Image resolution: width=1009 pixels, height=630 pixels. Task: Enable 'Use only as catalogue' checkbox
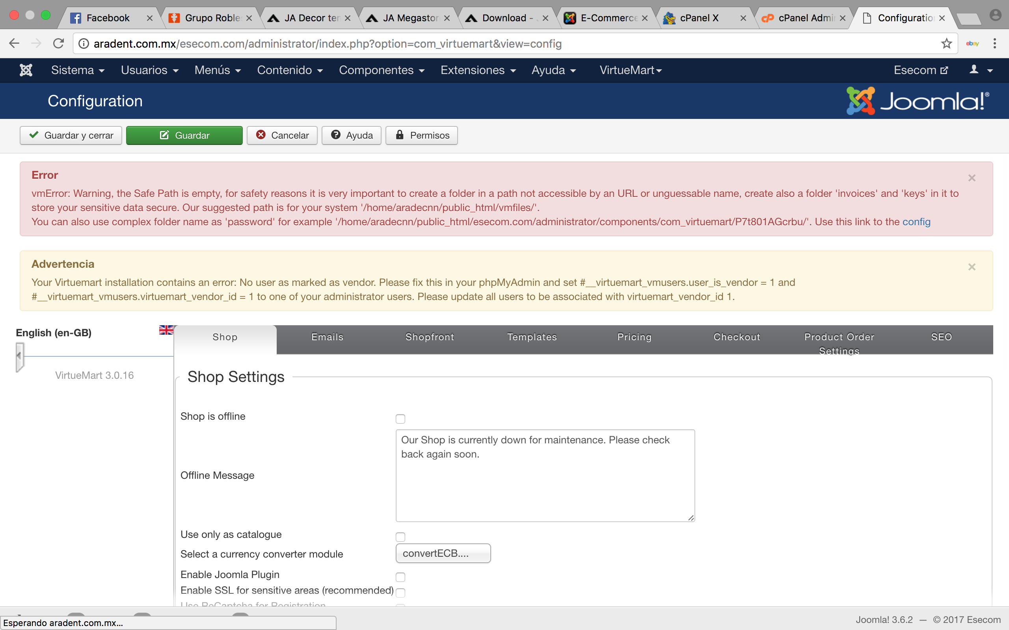click(400, 537)
